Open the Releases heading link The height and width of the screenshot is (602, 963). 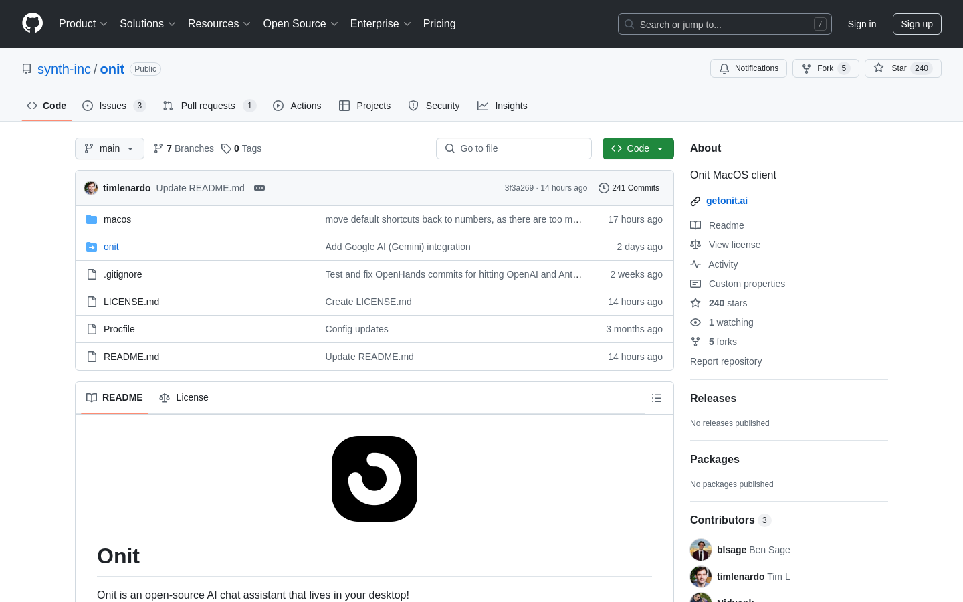[713, 398]
